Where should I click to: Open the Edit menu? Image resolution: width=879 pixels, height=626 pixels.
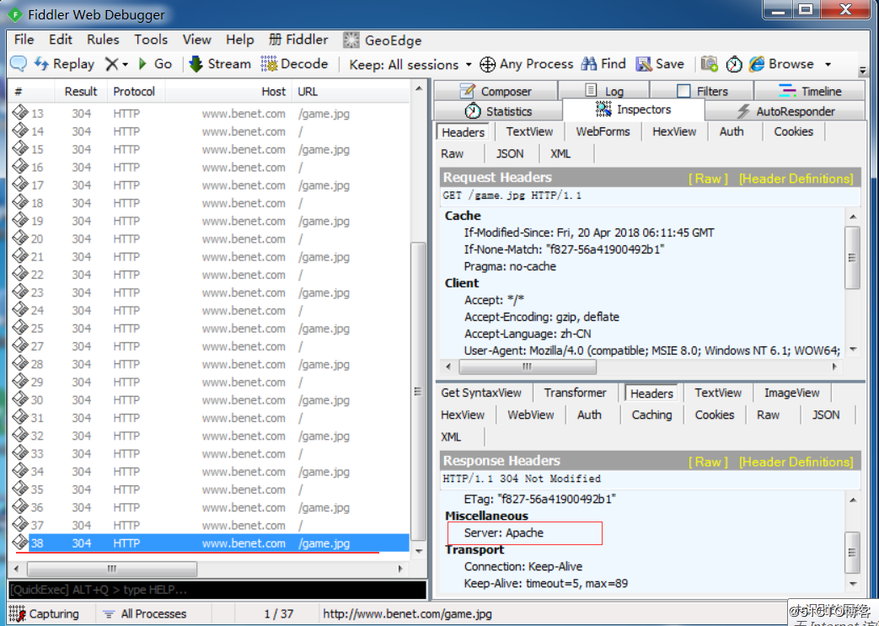pos(60,40)
